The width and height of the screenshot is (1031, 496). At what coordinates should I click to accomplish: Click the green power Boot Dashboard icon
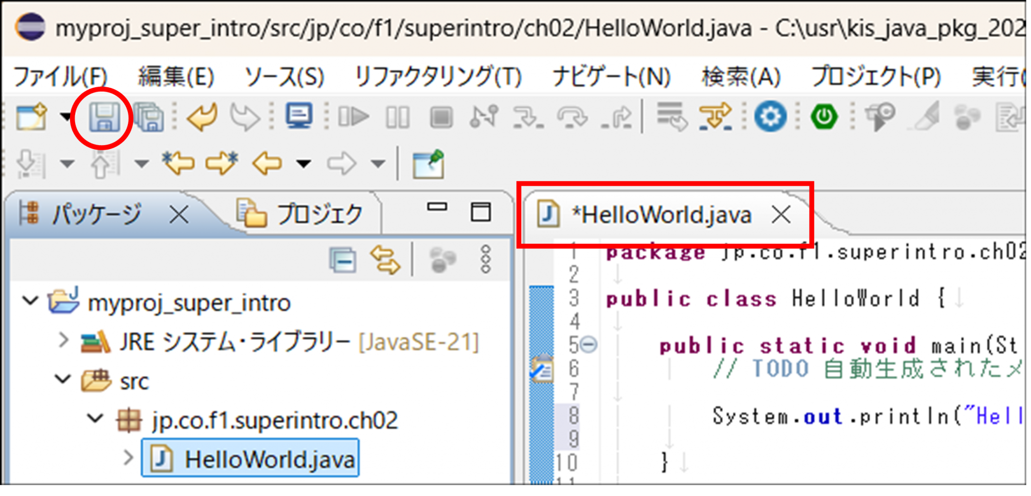(x=824, y=117)
